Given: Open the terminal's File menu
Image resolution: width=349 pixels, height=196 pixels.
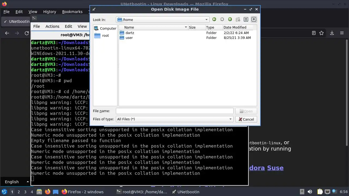Looking at the screenshot, I should click(x=37, y=26).
